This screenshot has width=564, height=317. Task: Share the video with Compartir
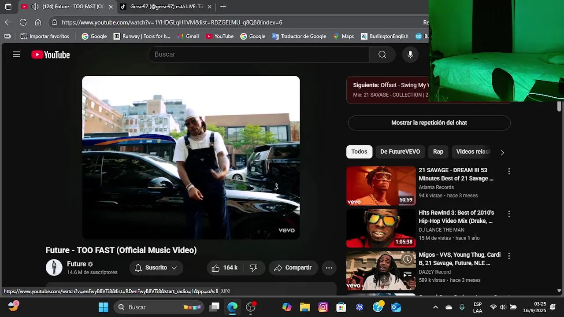pyautogui.click(x=293, y=268)
